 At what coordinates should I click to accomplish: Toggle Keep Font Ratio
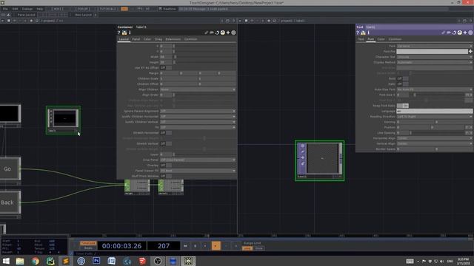pos(403,106)
